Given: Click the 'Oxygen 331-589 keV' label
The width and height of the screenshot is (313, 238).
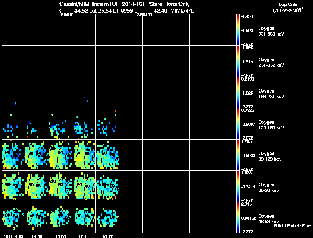Looking at the screenshot, I should pyautogui.click(x=271, y=31).
